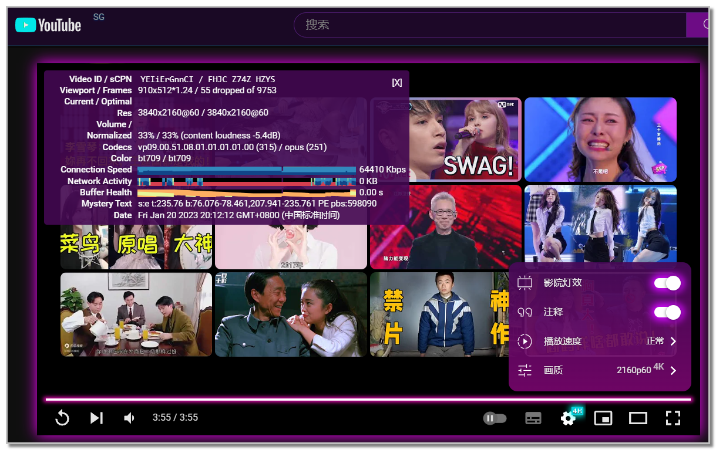This screenshot has width=716, height=450.
Task: Click the Connection Speed 64410 Kbps value
Action: click(x=382, y=170)
